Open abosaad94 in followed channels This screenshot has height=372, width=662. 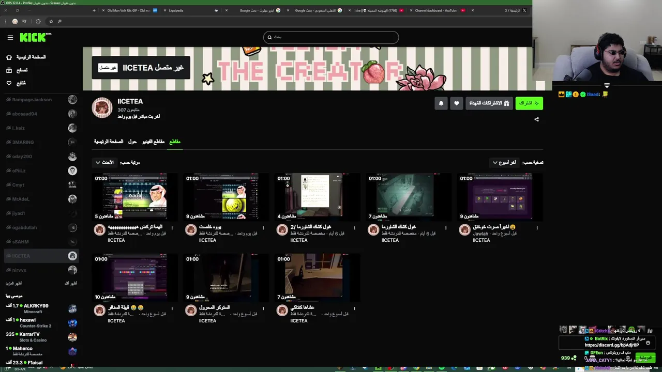(x=41, y=114)
